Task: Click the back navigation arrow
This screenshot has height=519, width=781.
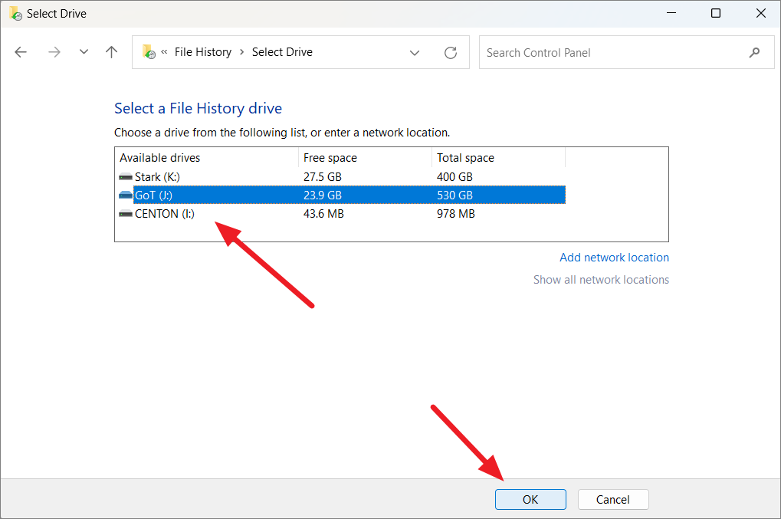Action: 21,51
